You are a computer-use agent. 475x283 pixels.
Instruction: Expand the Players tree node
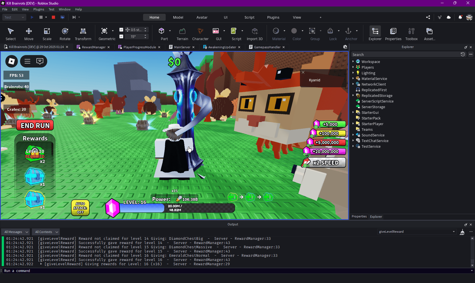[x=353, y=67]
